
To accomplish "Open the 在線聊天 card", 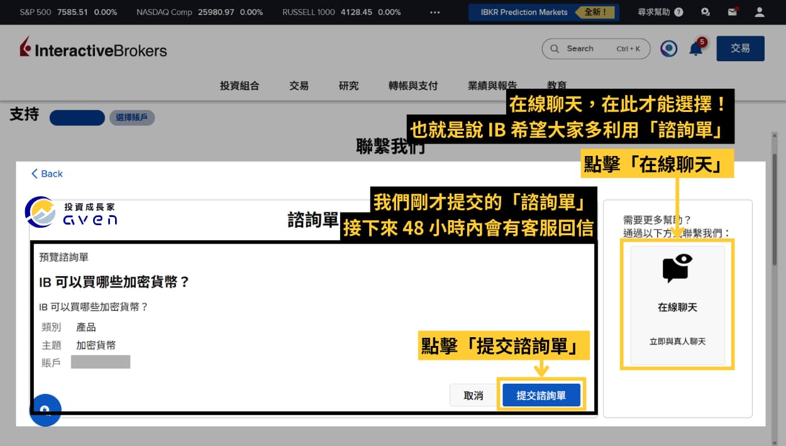I will tap(677, 305).
